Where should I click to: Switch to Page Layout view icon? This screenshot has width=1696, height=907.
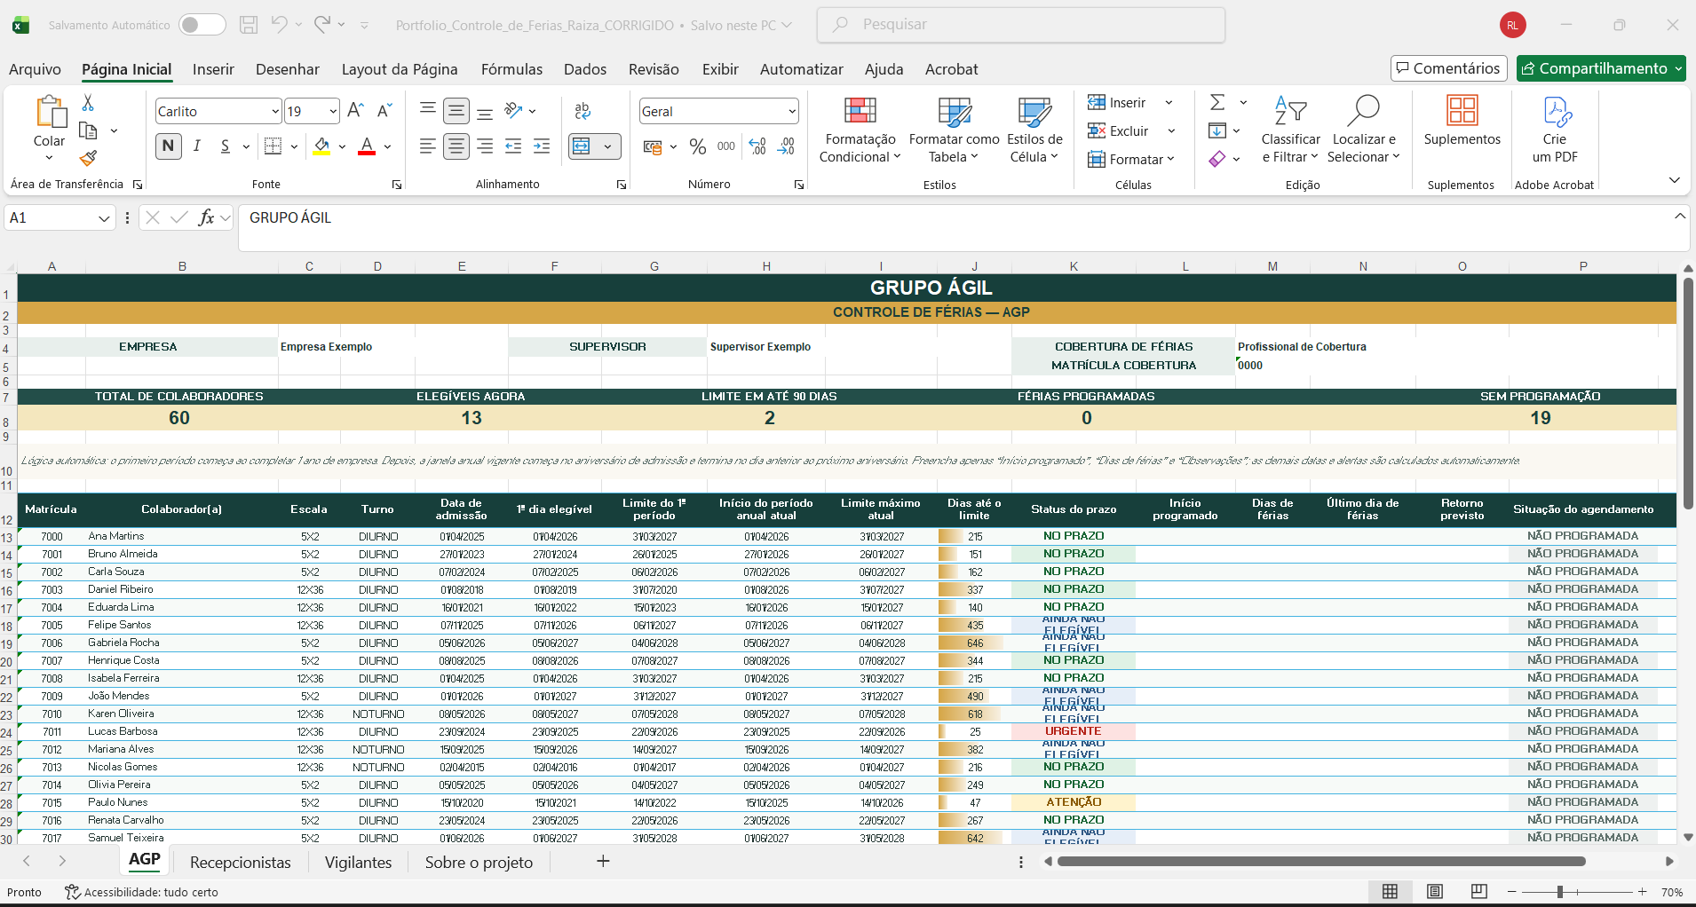[1435, 892]
